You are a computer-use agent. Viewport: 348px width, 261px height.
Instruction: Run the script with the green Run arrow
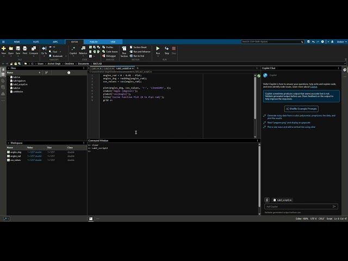click(x=158, y=48)
